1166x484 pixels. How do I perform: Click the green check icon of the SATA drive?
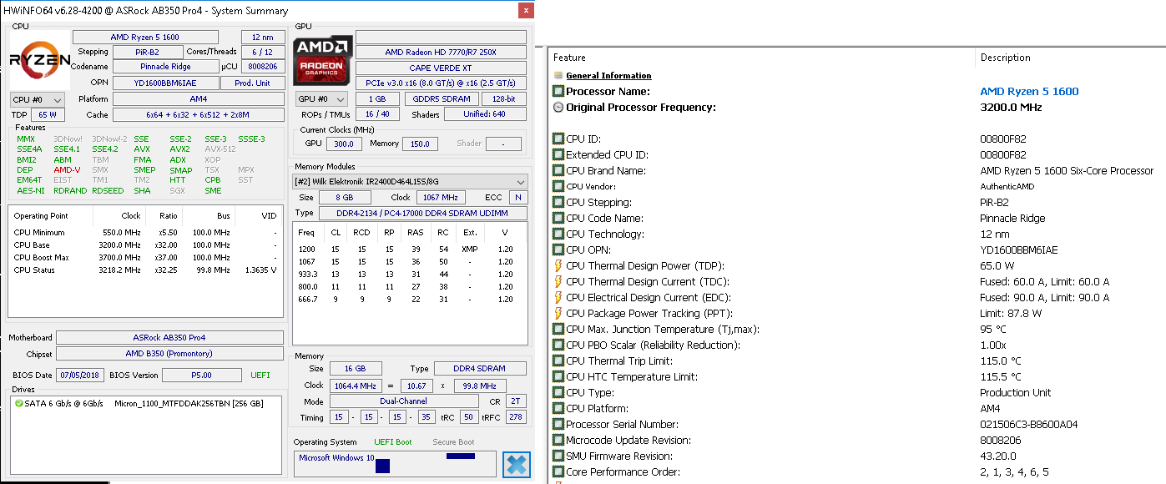tap(18, 403)
